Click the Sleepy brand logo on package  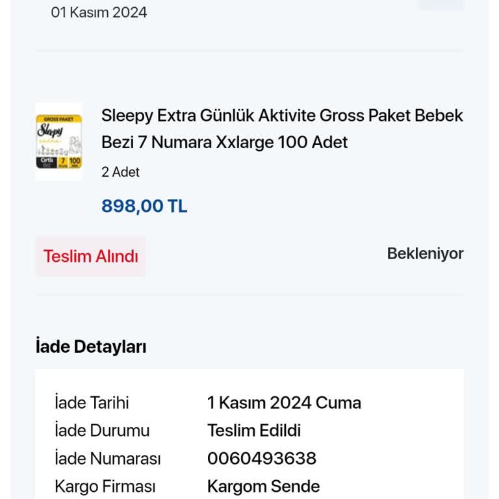(x=51, y=131)
